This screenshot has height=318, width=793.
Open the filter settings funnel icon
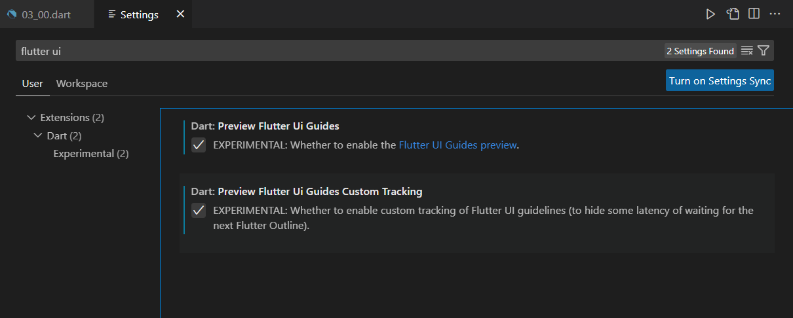764,51
